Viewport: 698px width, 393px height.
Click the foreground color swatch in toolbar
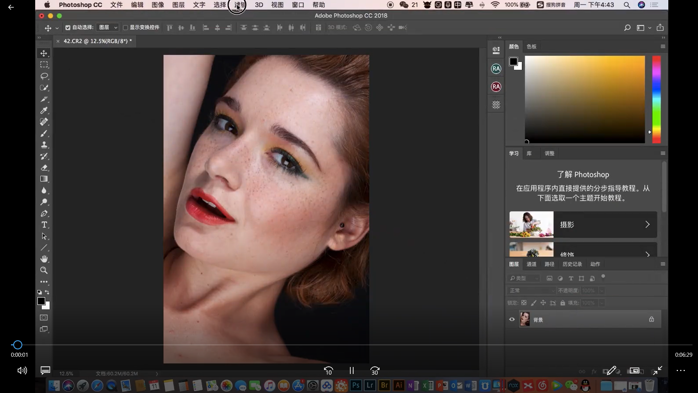tap(41, 301)
